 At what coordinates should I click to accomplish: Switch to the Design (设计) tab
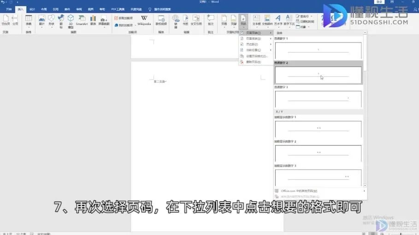[x=32, y=9]
